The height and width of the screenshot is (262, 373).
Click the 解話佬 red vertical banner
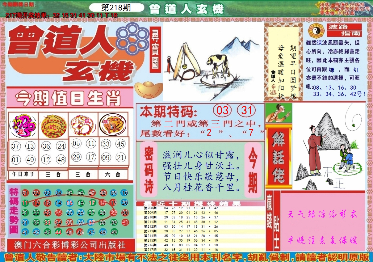[x=279, y=157]
